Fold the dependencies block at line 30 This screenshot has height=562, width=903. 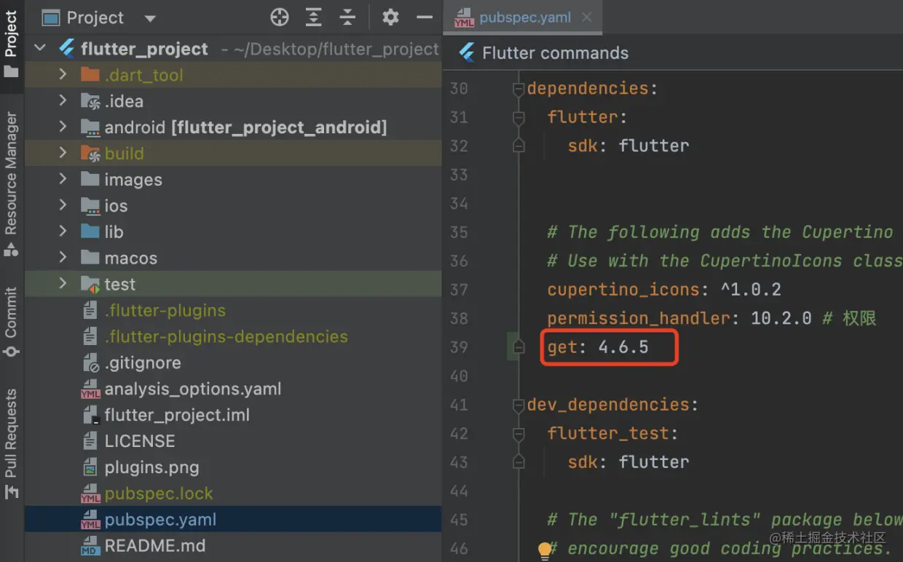[518, 89]
